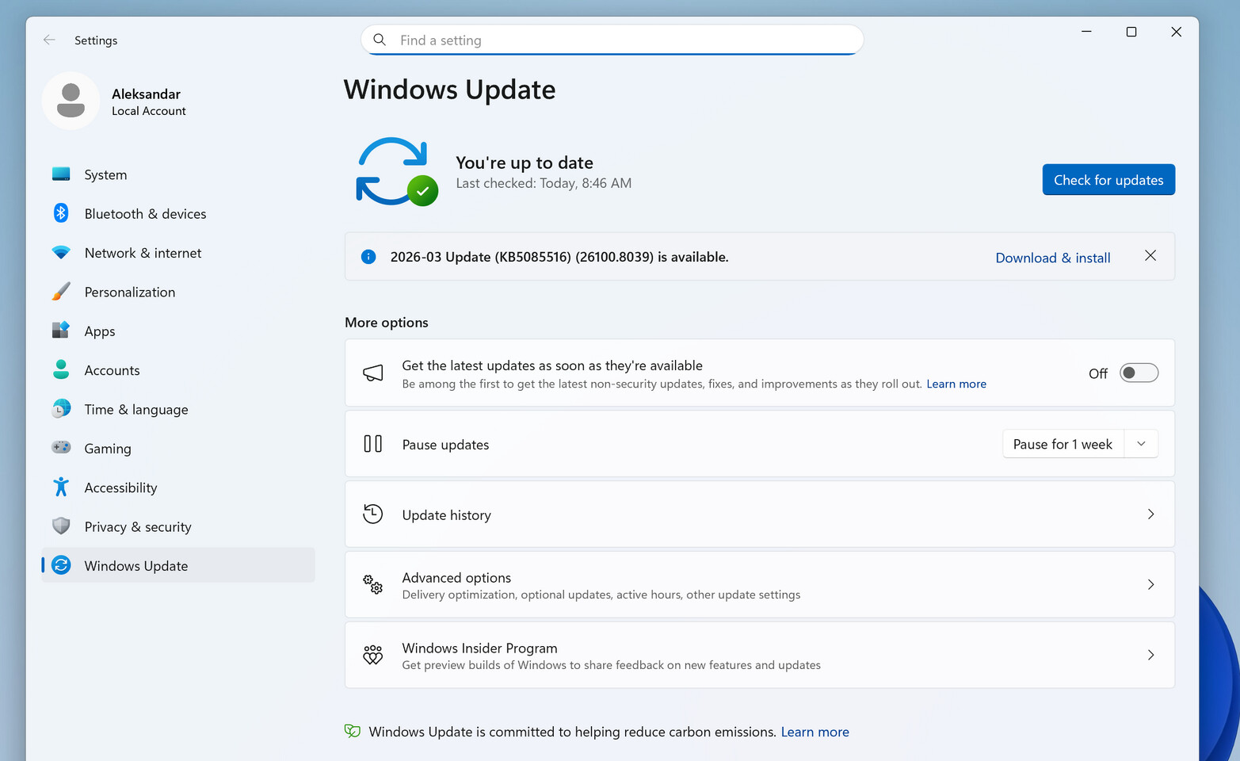Open Network & internet via its Wi-Fi icon
Viewport: 1240px width, 761px height.
[x=61, y=253]
